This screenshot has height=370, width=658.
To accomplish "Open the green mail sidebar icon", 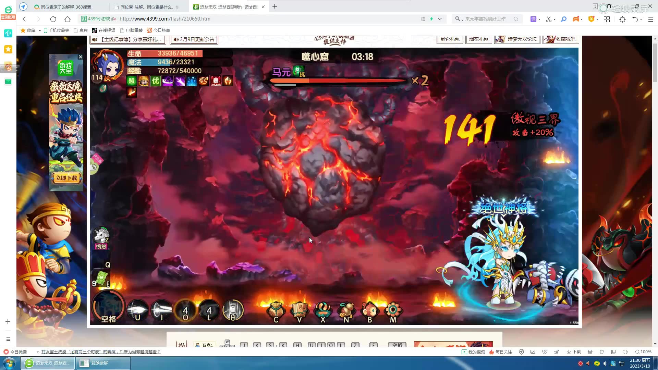I will (8, 82).
